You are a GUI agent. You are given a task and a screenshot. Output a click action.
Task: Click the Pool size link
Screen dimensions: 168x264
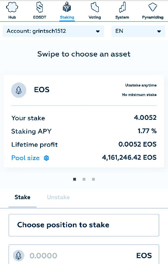(x=26, y=158)
